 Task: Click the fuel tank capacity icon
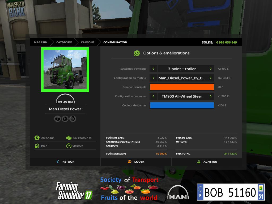tap(37, 146)
